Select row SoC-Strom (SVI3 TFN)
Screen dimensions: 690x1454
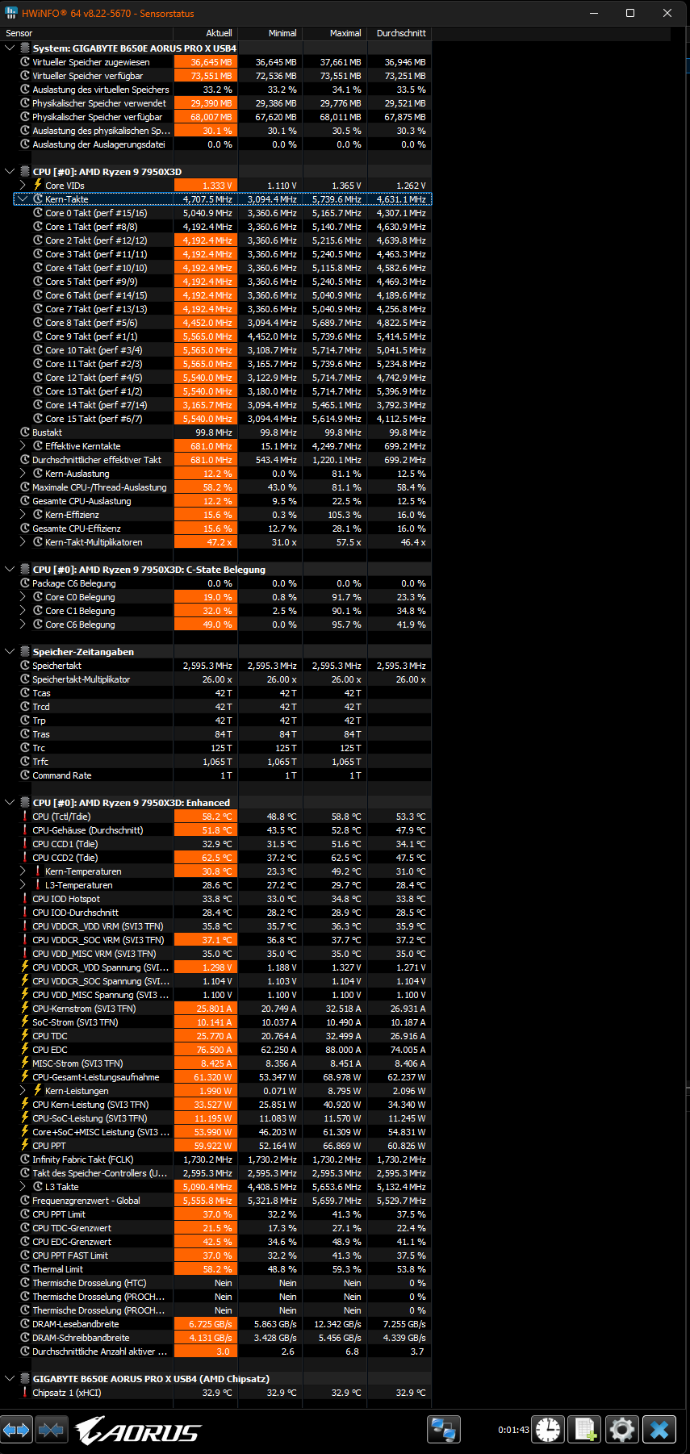pyautogui.click(x=215, y=1022)
